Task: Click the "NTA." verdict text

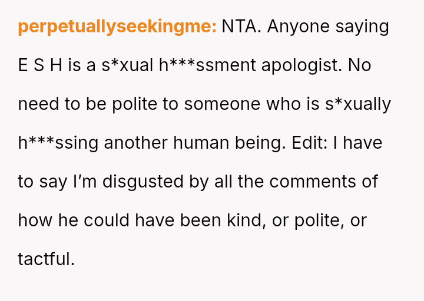Action: pos(241,27)
